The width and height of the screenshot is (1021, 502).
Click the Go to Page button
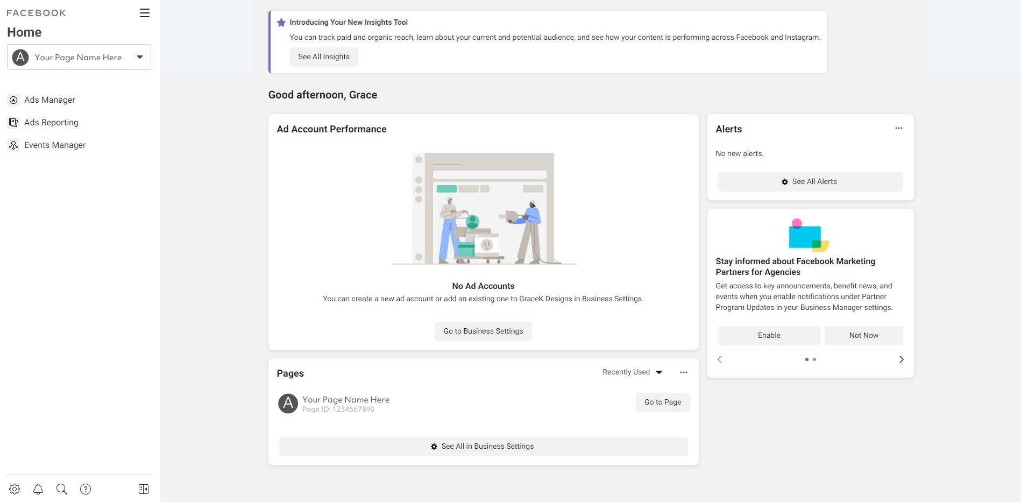(663, 402)
